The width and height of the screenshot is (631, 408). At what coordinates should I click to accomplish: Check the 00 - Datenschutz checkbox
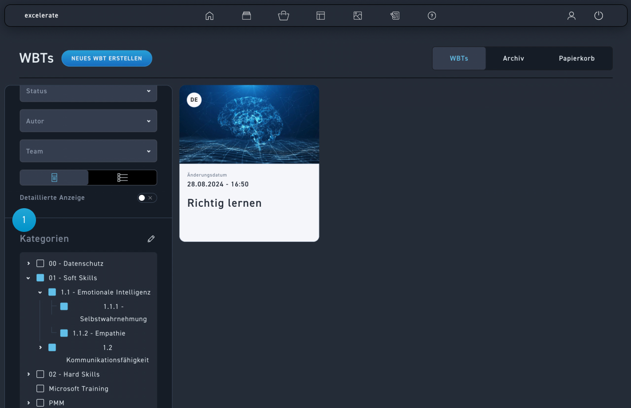point(40,263)
